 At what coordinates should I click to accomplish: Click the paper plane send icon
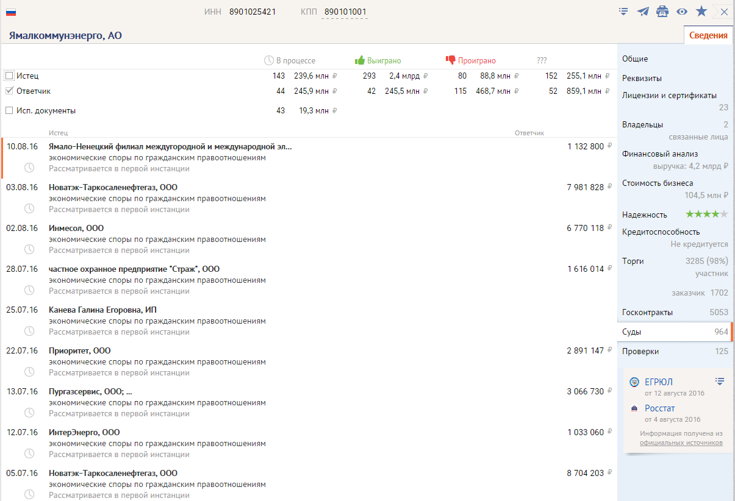643,12
